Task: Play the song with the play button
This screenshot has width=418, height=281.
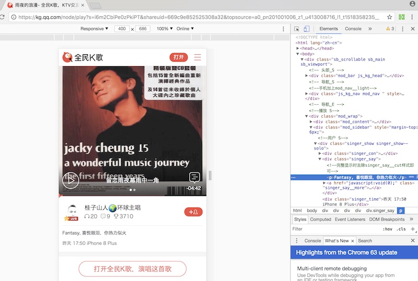Action: pos(71,180)
